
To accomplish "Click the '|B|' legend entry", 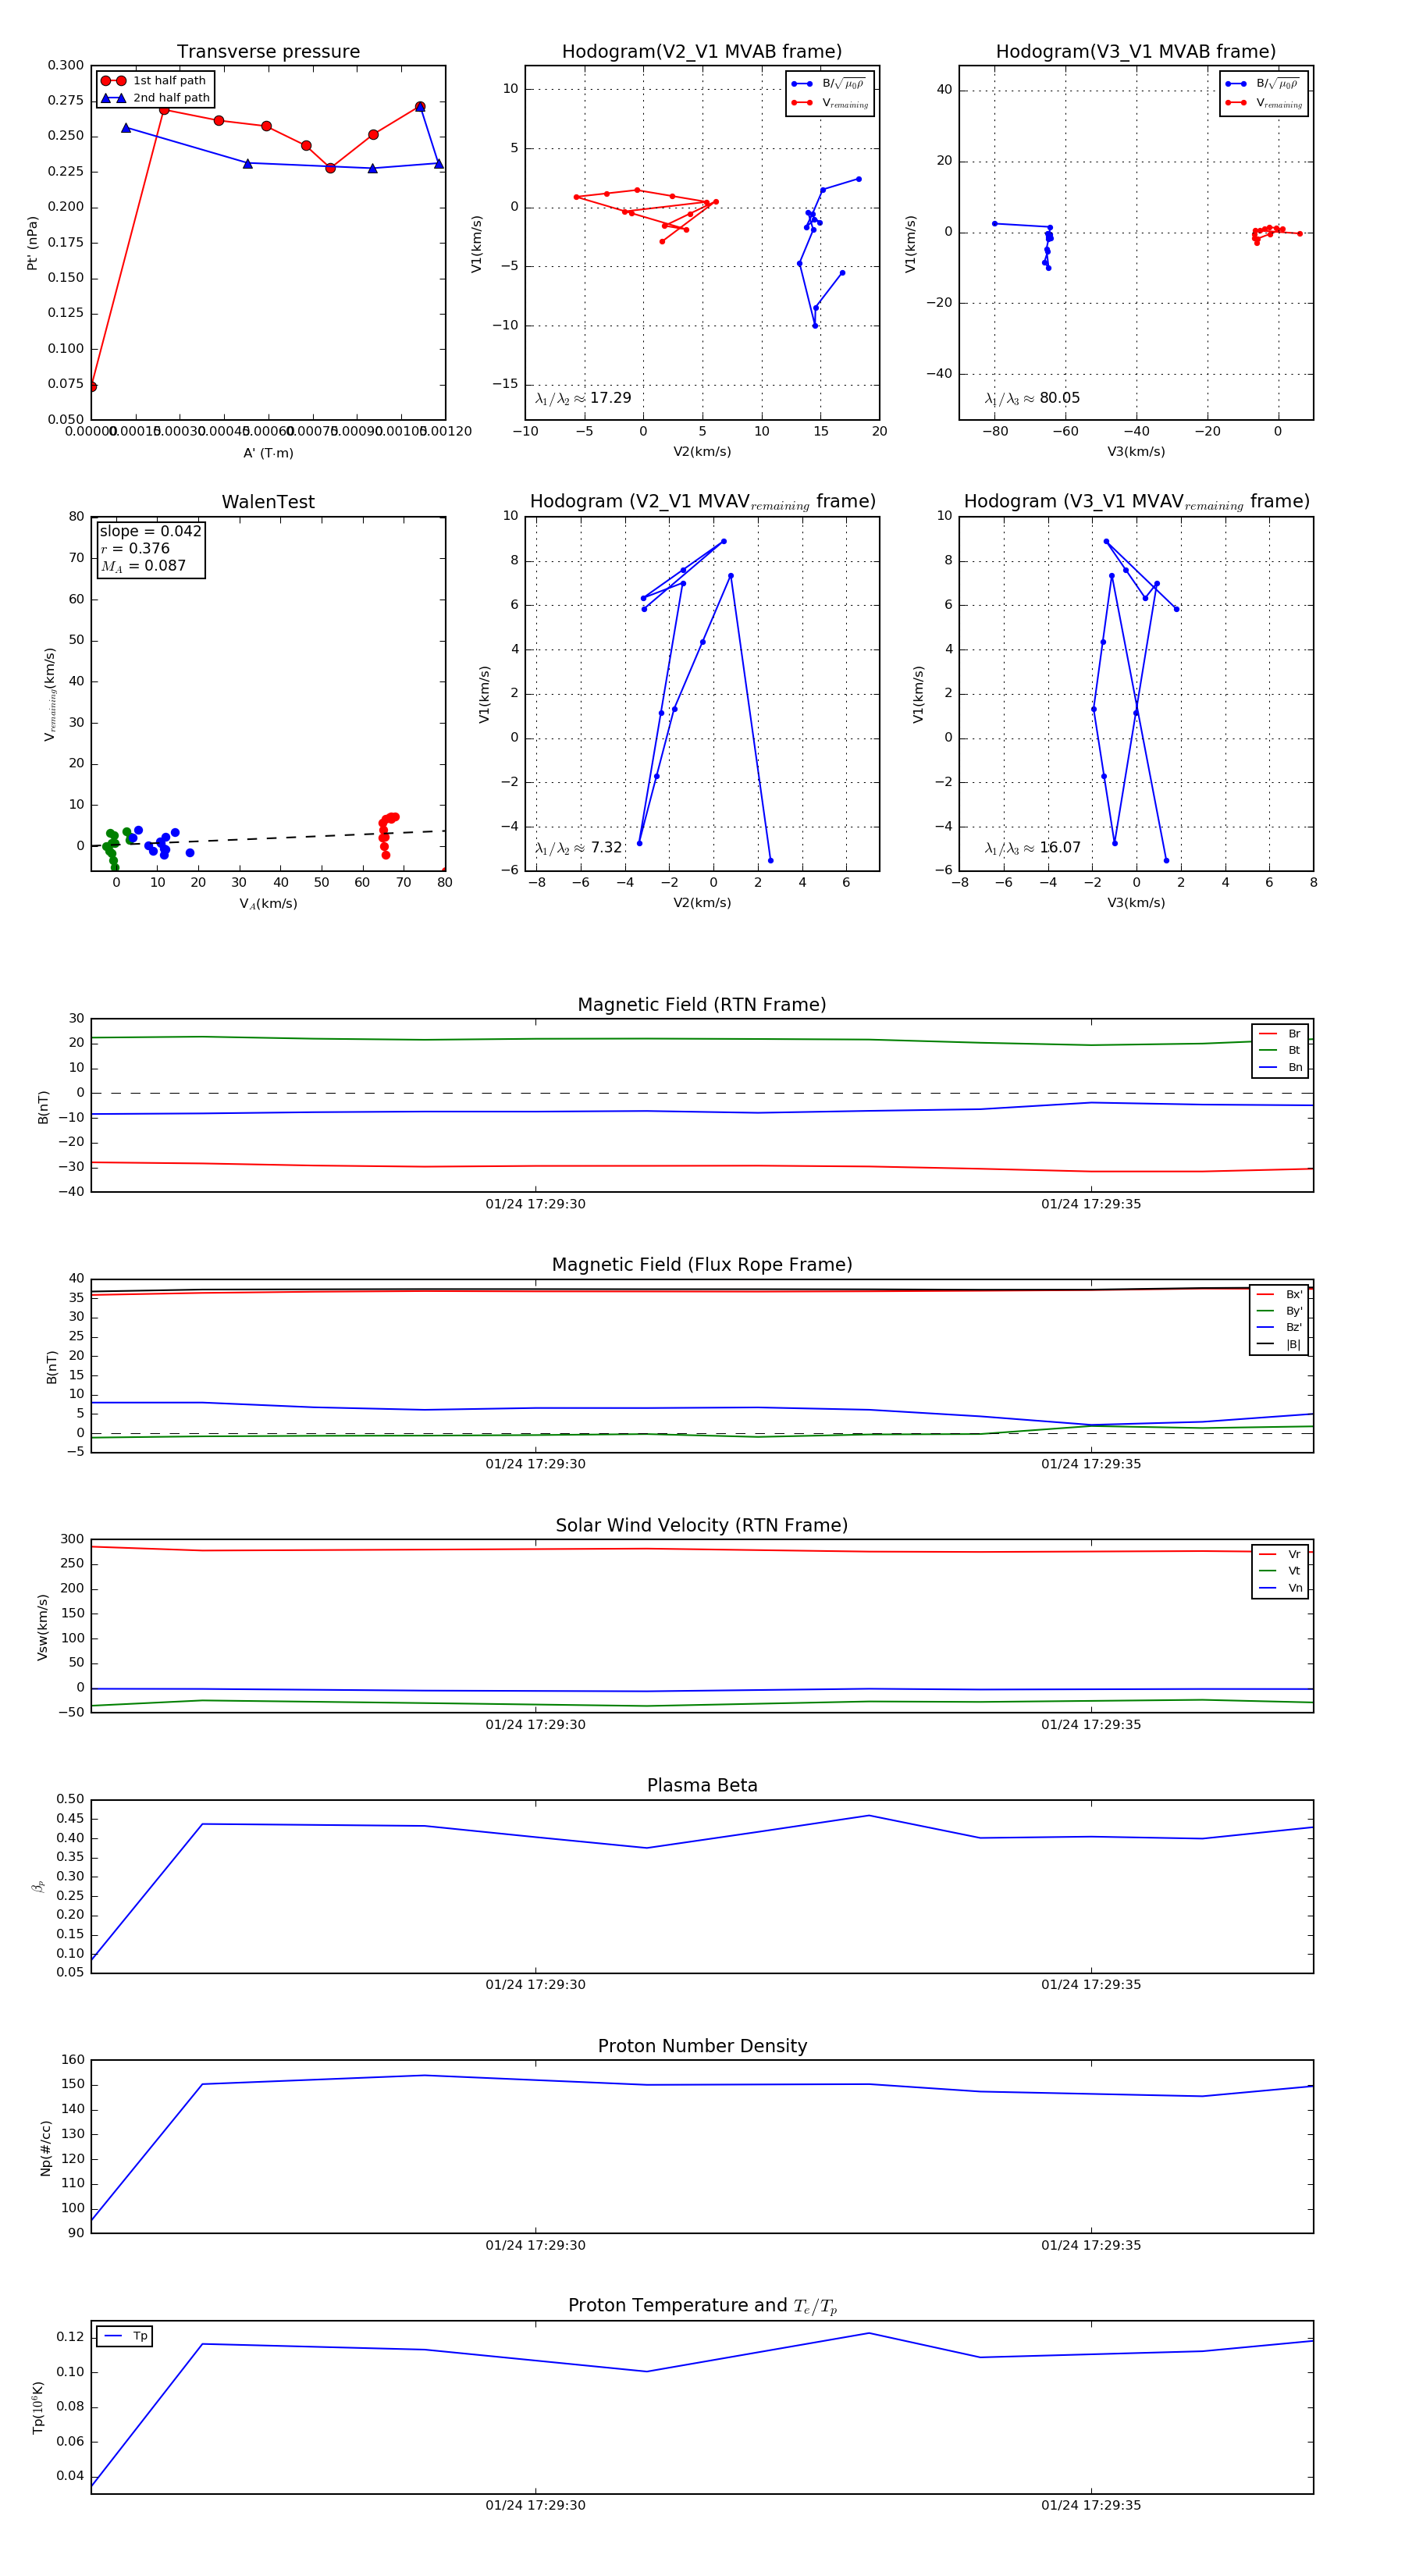I will [1279, 1344].
